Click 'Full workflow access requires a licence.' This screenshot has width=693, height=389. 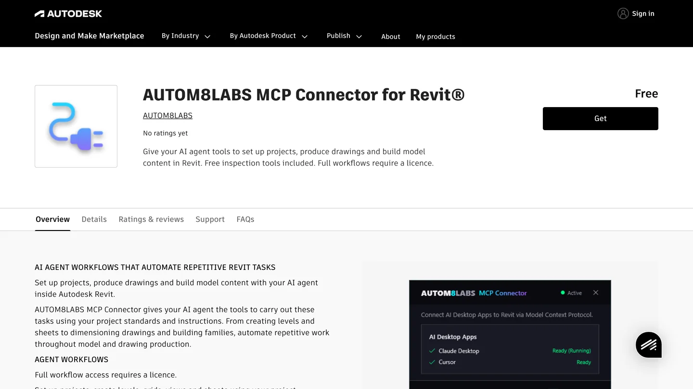tap(106, 375)
